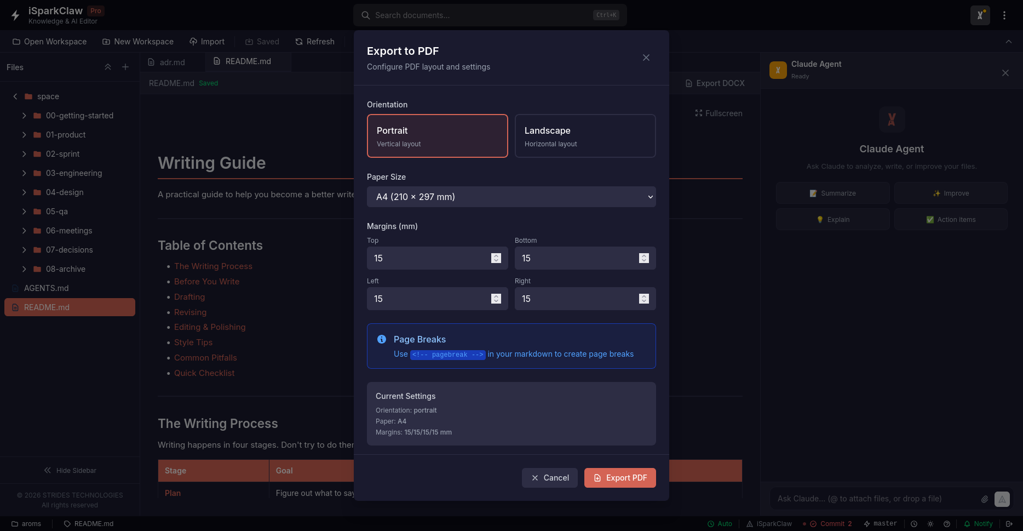Viewport: 1023px width, 531px height.
Task: Click the Summarize quick action
Action: click(832, 193)
